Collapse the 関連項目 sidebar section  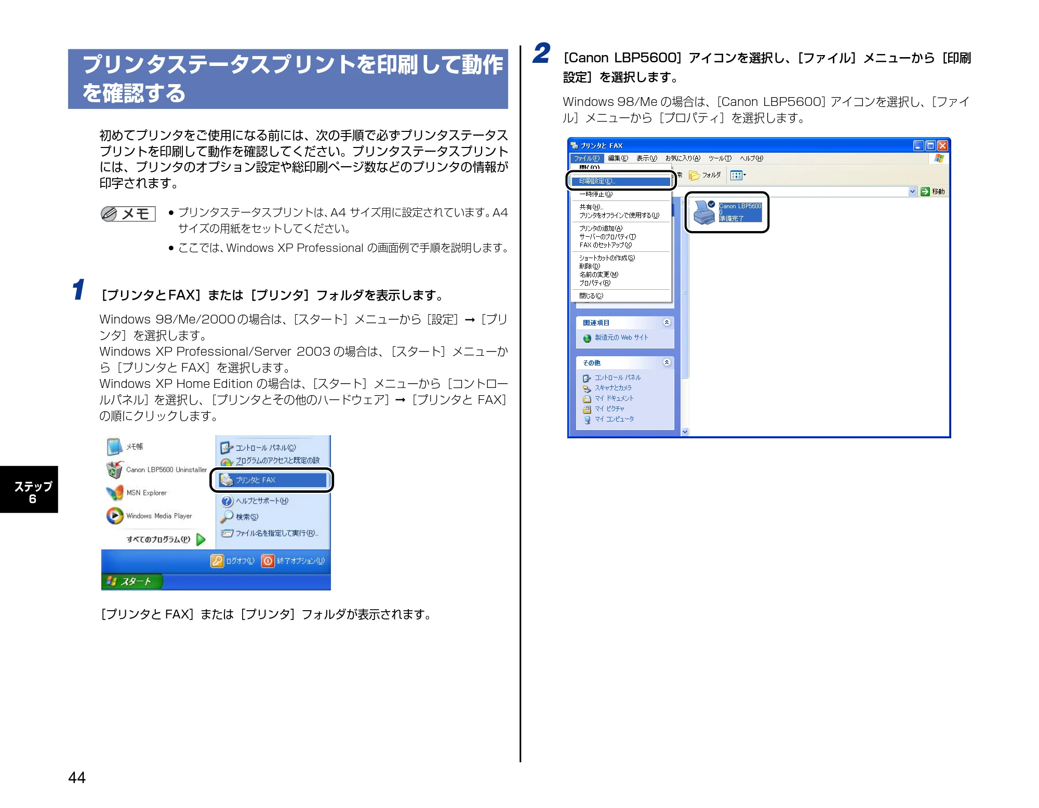[667, 322]
